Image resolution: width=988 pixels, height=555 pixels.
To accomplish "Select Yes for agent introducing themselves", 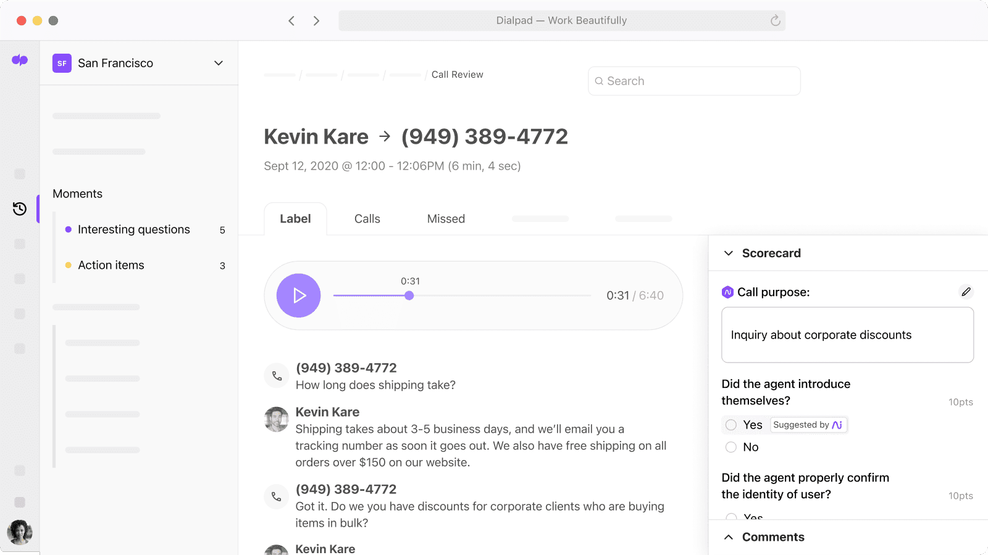I will click(x=731, y=425).
